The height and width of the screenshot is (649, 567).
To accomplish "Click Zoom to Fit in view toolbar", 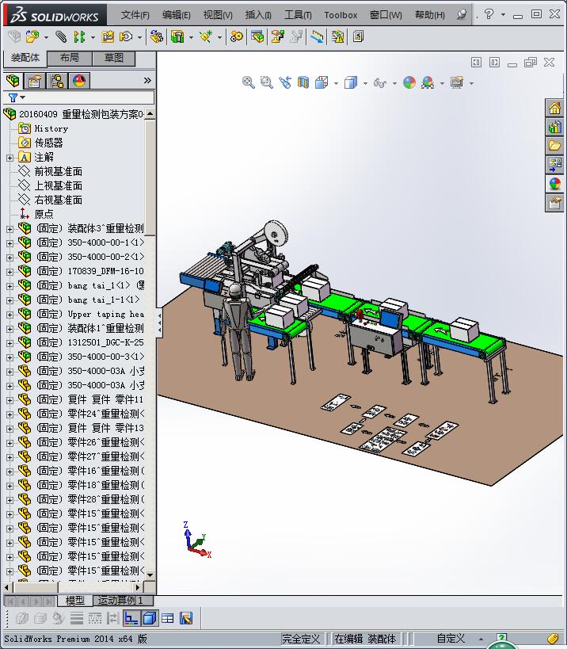I will [x=248, y=82].
